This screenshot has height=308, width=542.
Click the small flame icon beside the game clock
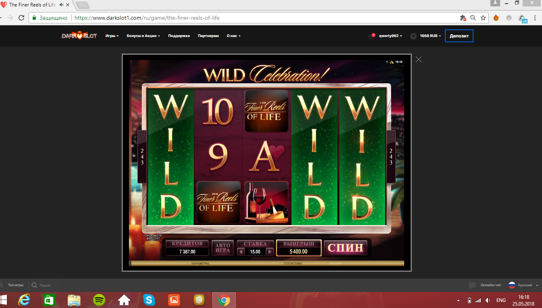(x=391, y=62)
